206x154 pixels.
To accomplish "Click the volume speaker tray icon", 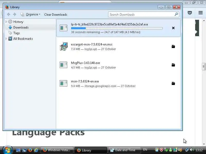I will point(192,150).
